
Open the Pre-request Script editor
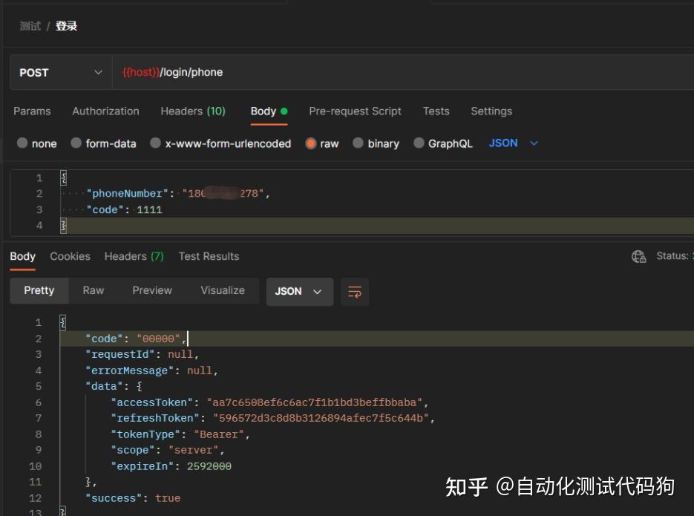click(355, 111)
